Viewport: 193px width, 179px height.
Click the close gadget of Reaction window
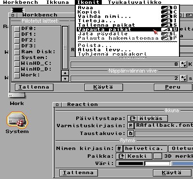tap(57, 104)
